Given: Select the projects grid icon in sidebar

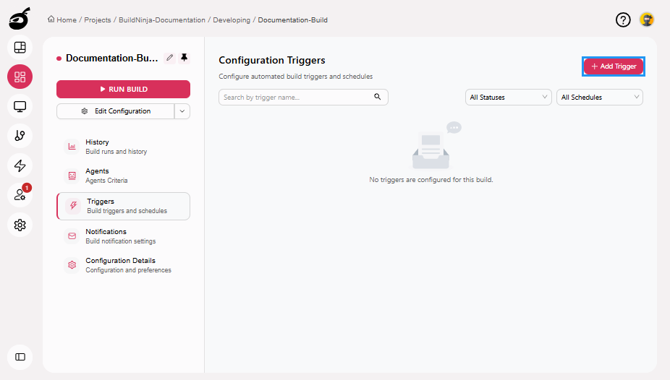Looking at the screenshot, I should [20, 77].
